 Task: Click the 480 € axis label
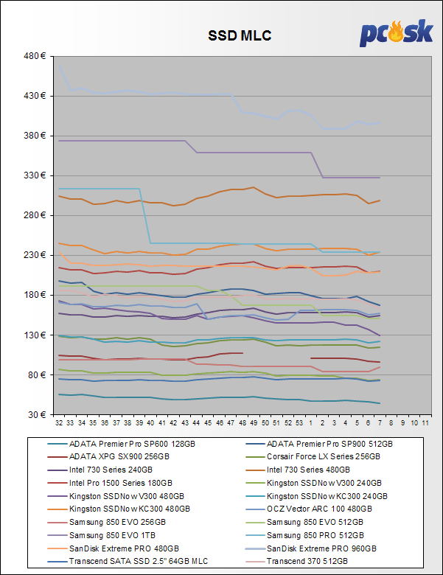[x=35, y=56]
